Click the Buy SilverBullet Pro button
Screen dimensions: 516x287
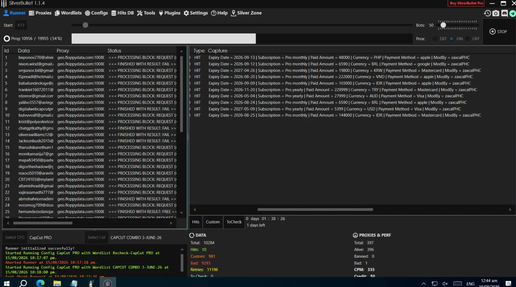[x=466, y=3]
